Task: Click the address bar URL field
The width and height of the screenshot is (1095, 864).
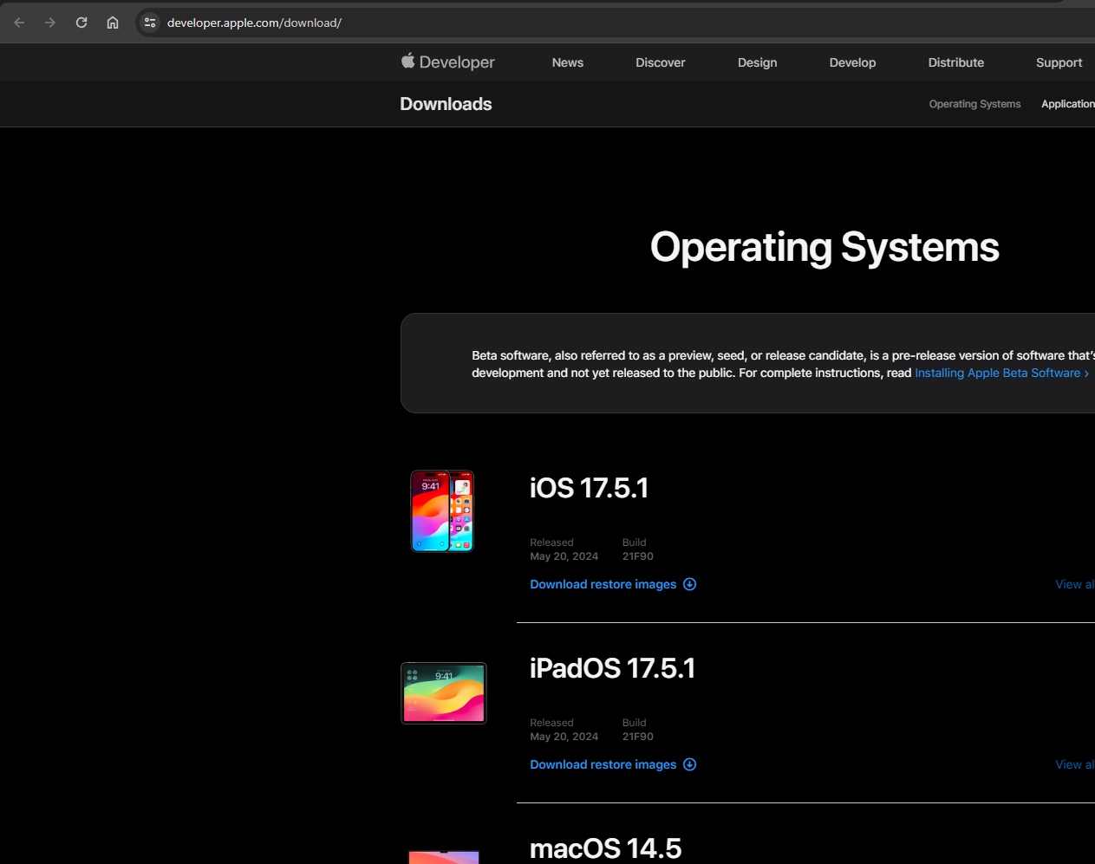Action: coord(616,23)
